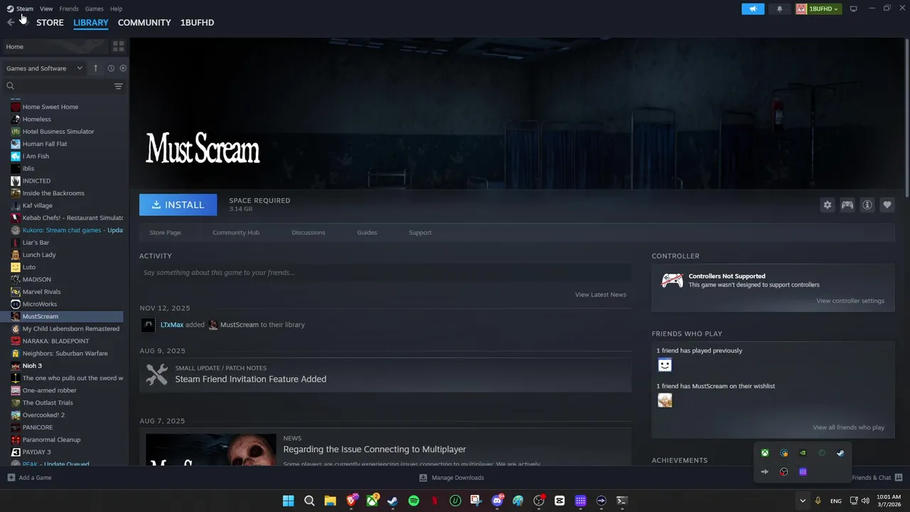Image resolution: width=910 pixels, height=512 pixels.
Task: Open avatar of friend with MustScream wishlisted
Action: click(x=665, y=400)
